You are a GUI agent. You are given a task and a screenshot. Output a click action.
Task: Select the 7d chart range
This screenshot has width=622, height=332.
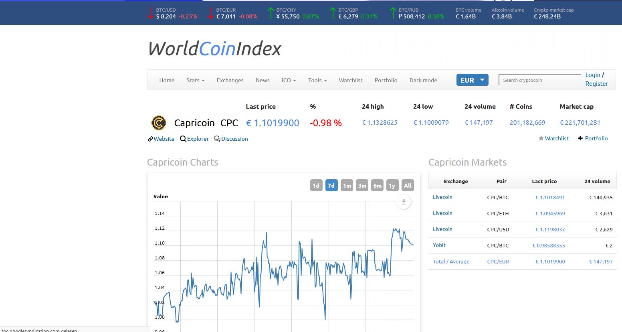[x=331, y=185]
